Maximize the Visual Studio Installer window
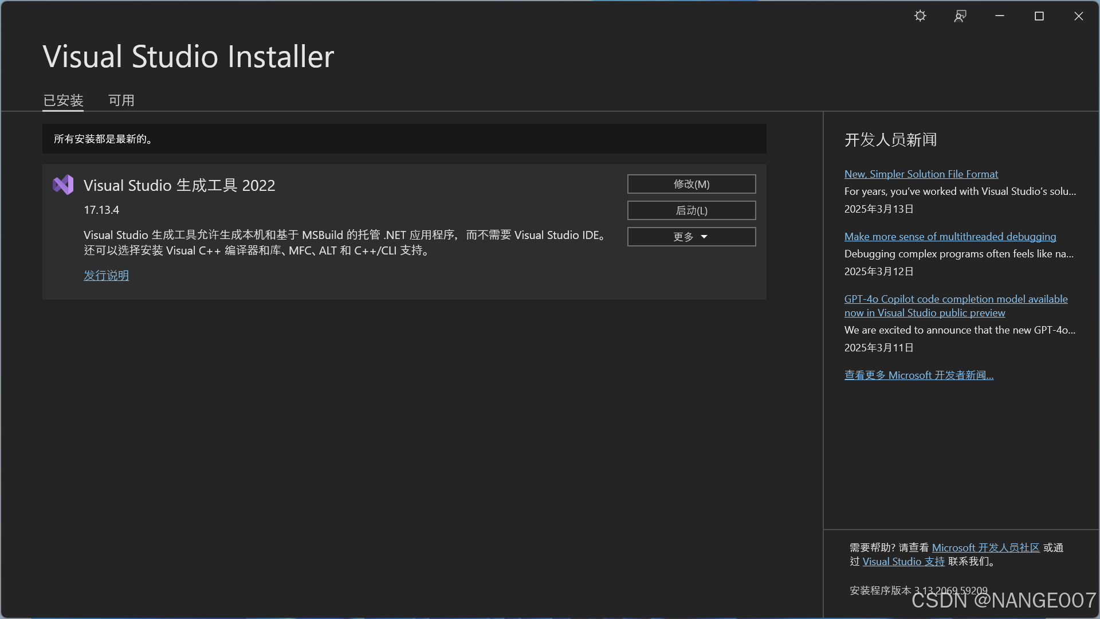 pos(1039,16)
